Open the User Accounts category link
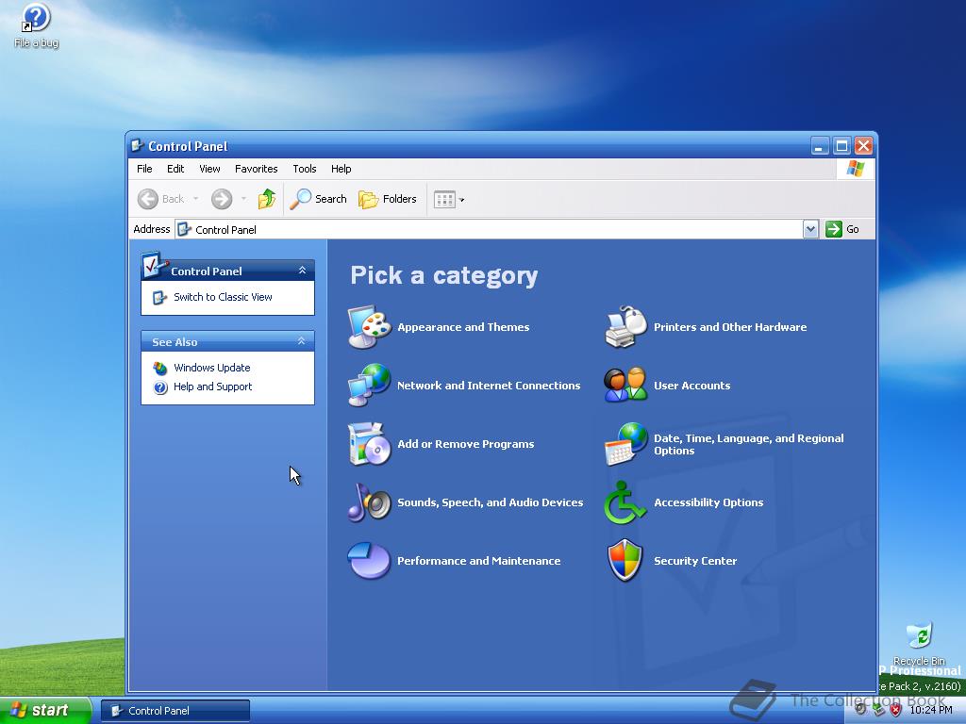 click(x=691, y=386)
